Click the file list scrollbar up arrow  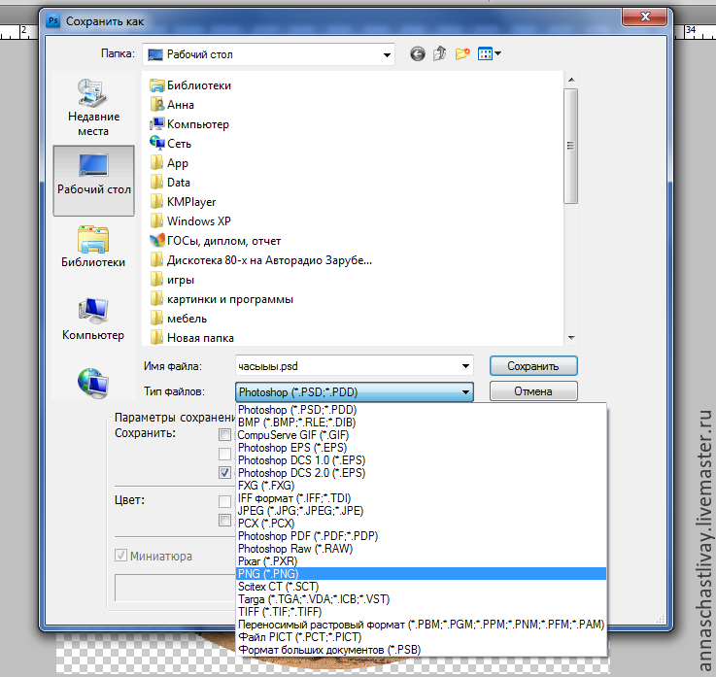point(571,80)
